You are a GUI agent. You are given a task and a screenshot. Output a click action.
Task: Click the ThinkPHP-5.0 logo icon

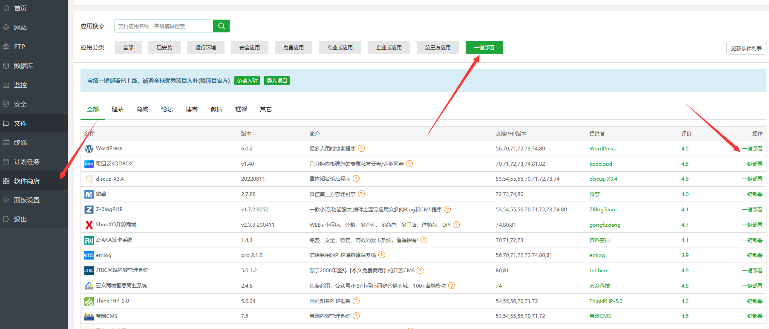[x=89, y=301]
